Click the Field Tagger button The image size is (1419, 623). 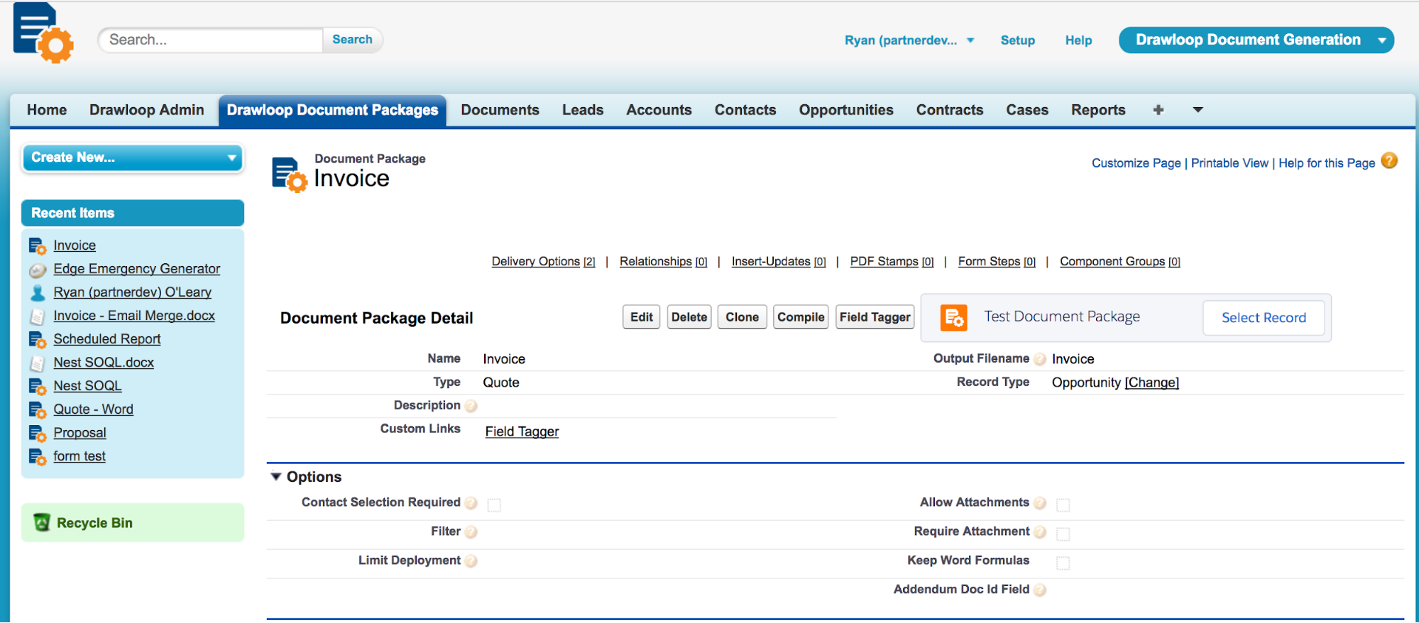pyautogui.click(x=875, y=317)
